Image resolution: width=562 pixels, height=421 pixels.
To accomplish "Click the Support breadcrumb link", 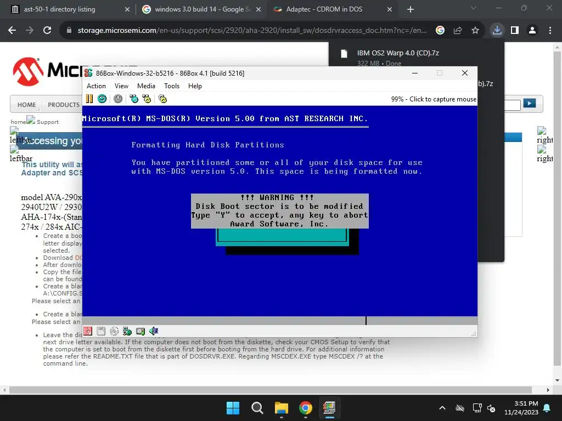I will tap(48, 122).
